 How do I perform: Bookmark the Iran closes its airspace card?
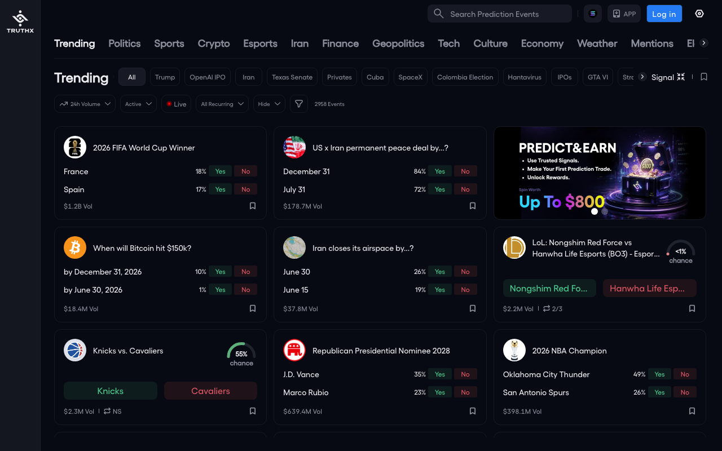(x=473, y=308)
